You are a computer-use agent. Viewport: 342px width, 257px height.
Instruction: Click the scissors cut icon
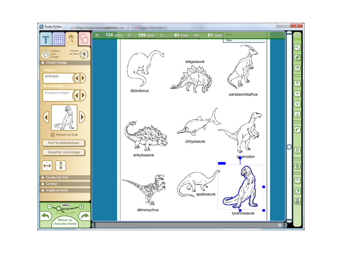(x=297, y=48)
